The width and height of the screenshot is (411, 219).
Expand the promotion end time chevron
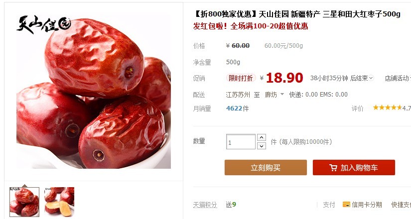click(371, 78)
